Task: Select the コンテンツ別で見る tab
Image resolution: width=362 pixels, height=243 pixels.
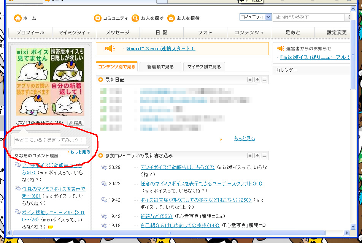Action: click(117, 66)
